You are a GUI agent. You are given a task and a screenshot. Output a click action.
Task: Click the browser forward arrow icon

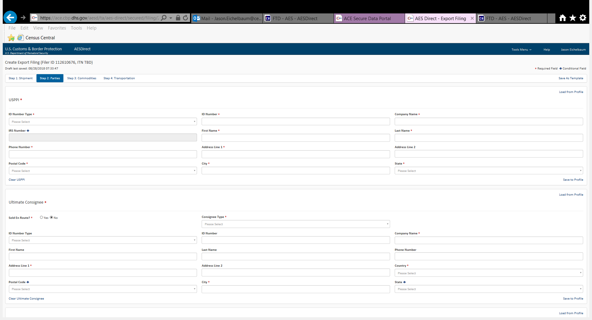pos(23,18)
